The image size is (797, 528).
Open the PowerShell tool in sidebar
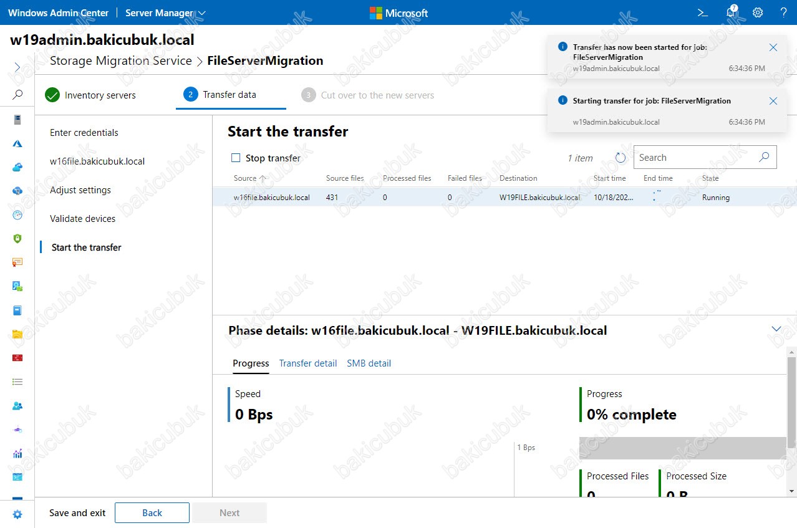[x=17, y=477]
